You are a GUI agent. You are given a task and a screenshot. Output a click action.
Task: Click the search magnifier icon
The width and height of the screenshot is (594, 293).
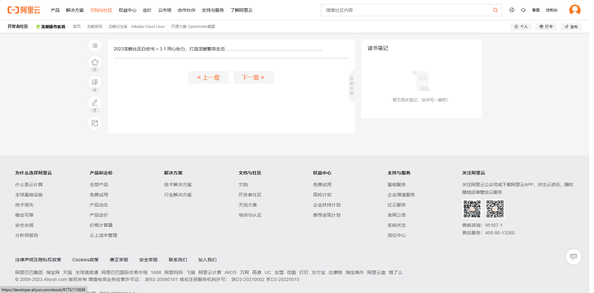(495, 10)
